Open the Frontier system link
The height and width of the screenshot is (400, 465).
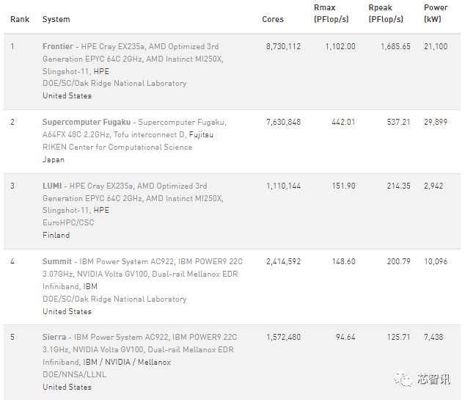tap(58, 46)
